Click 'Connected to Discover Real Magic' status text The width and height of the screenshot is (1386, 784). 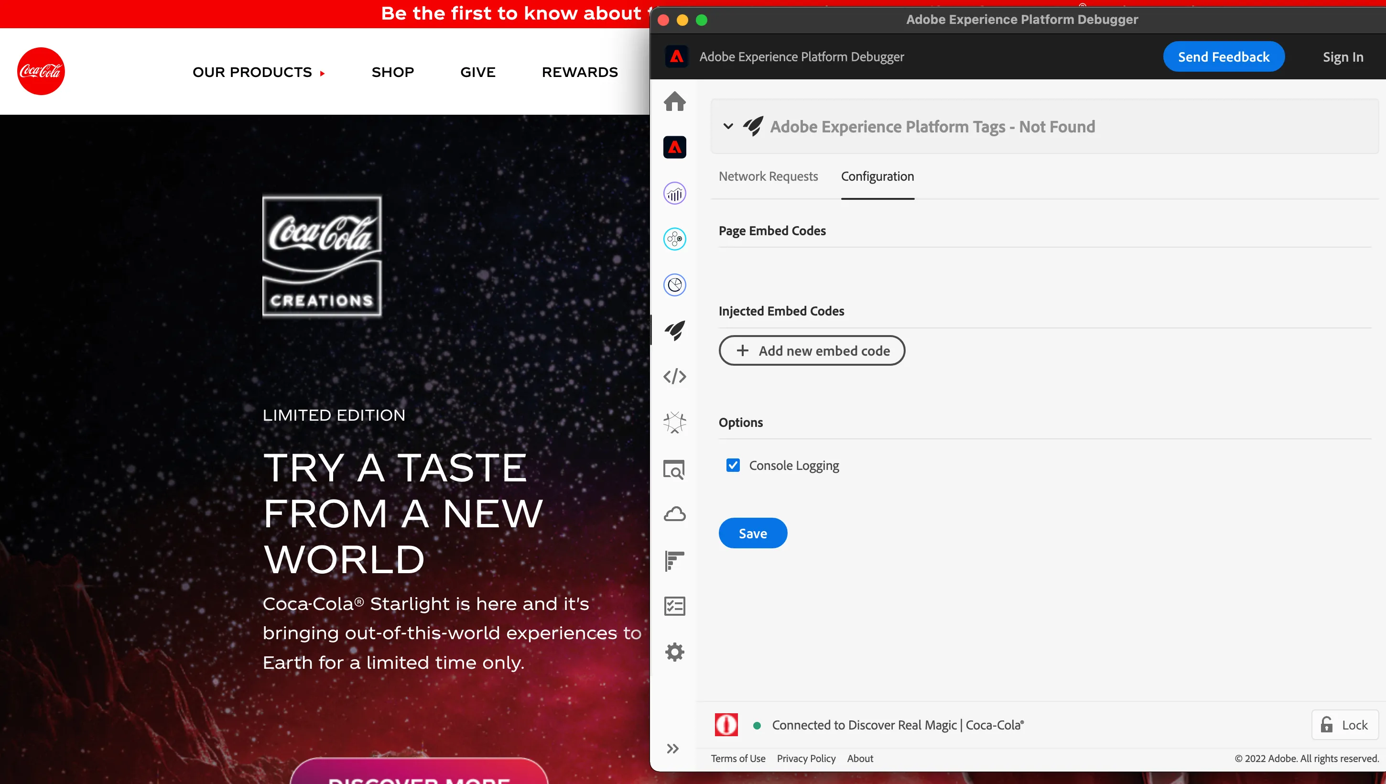tap(898, 725)
